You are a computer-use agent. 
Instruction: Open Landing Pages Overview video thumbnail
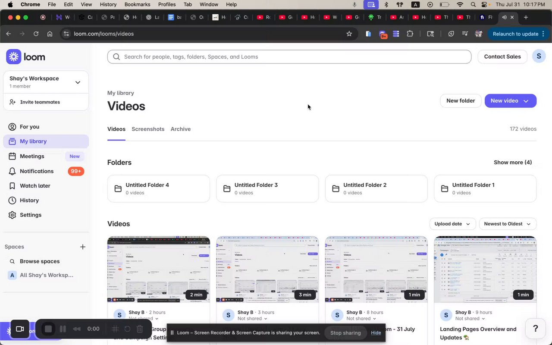tap(485, 270)
